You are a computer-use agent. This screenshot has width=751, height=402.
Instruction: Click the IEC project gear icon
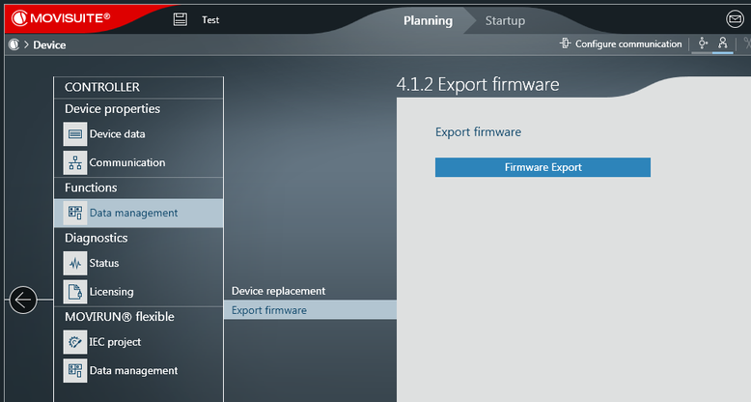click(75, 342)
